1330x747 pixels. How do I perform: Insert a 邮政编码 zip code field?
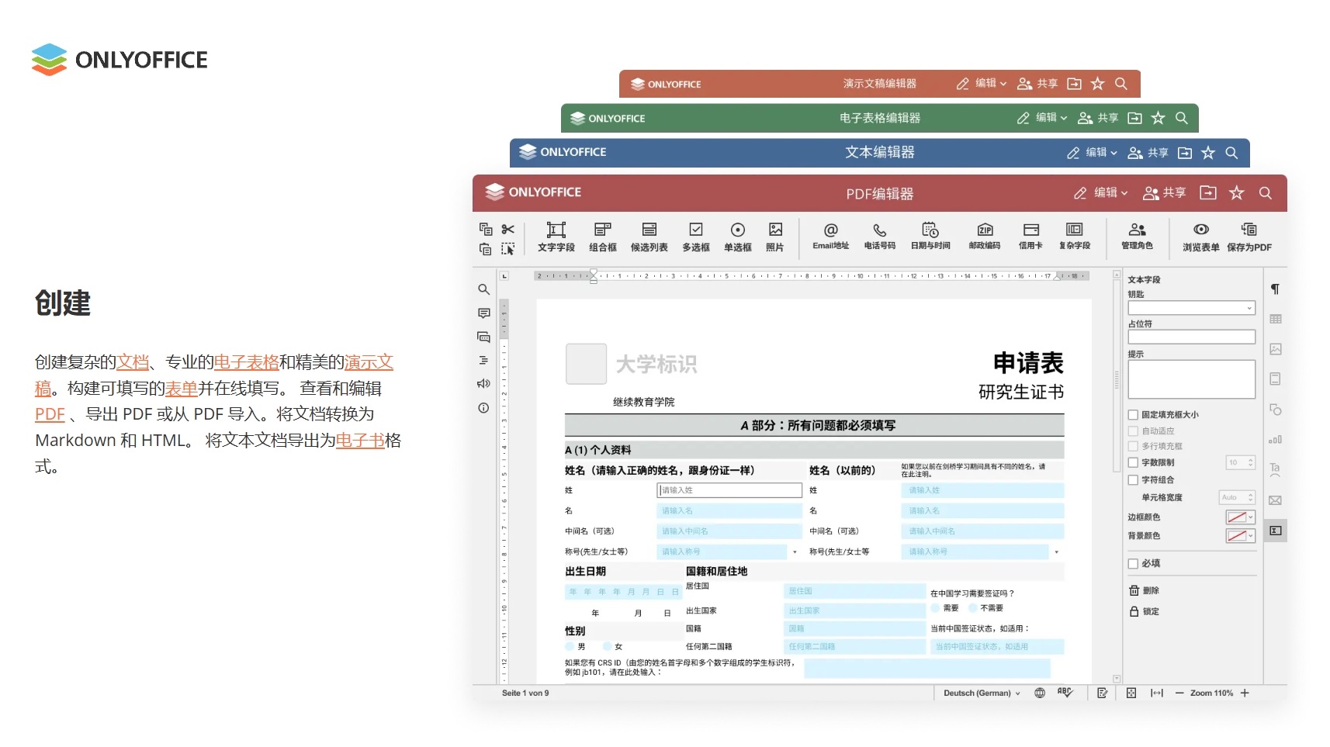984,236
